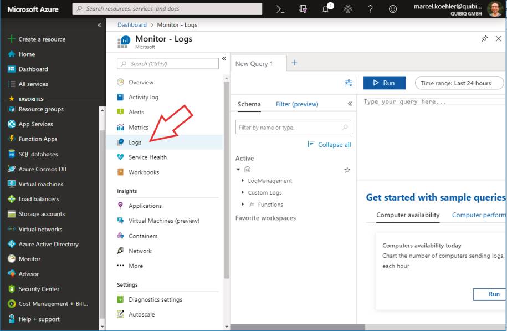
Task: Click the Create a resource plus icon
Action: [12, 39]
